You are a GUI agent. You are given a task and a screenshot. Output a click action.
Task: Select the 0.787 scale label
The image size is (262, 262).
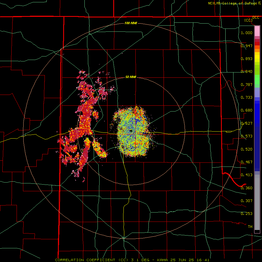coord(247,84)
